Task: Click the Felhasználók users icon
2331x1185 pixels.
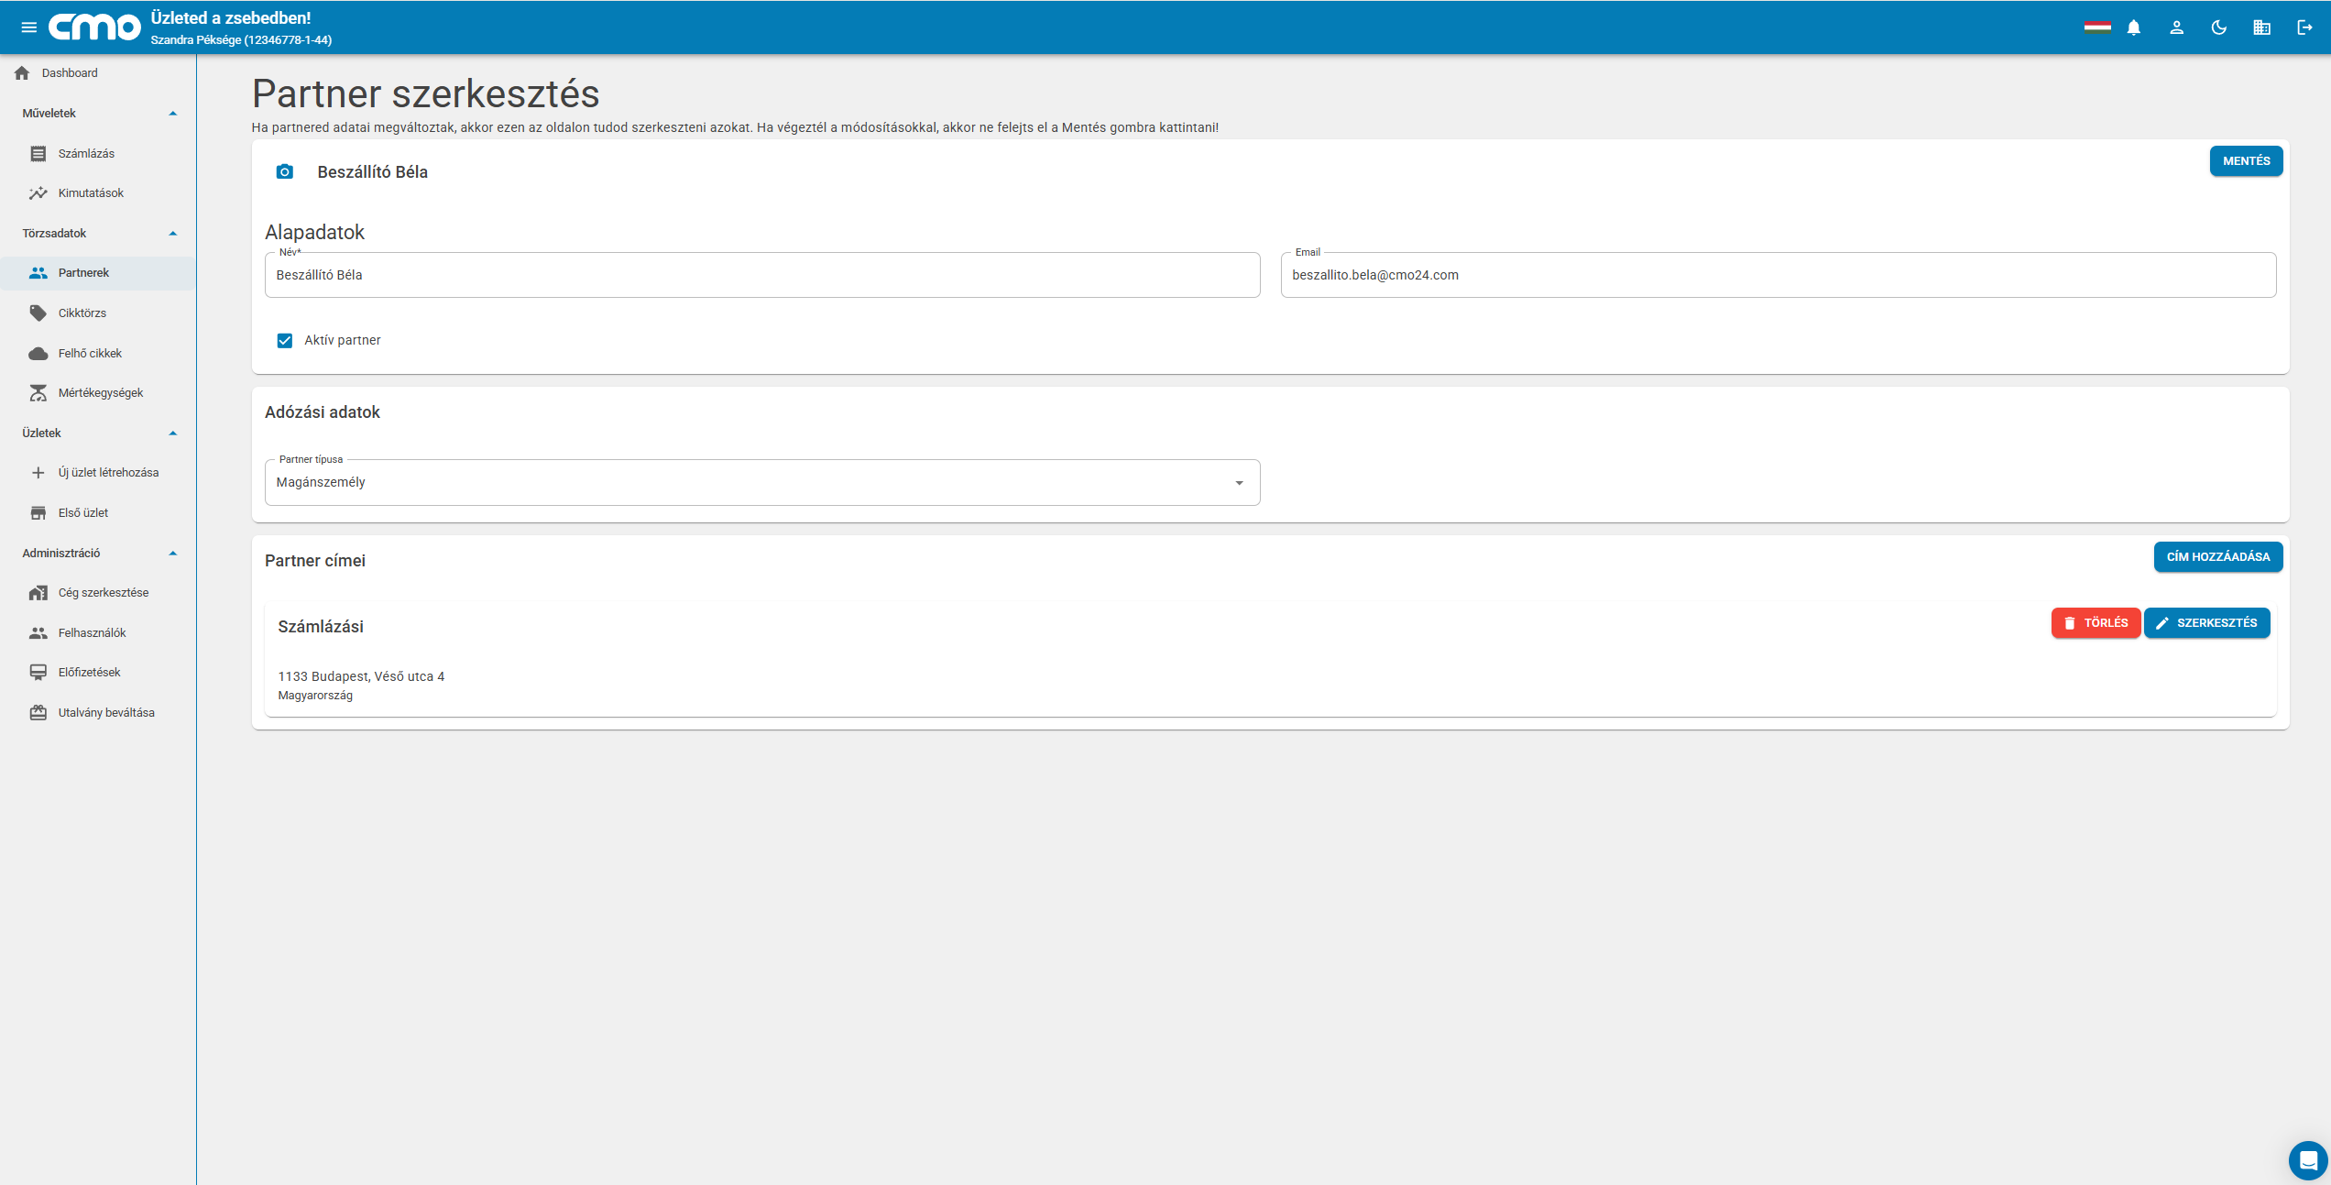Action: tap(38, 633)
